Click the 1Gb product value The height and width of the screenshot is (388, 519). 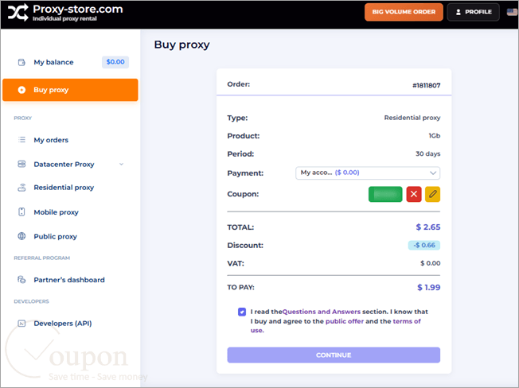click(435, 136)
